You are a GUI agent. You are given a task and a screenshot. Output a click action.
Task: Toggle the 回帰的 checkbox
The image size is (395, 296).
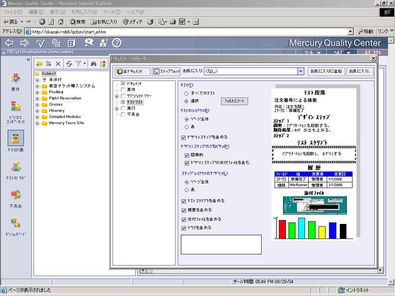[187, 155]
